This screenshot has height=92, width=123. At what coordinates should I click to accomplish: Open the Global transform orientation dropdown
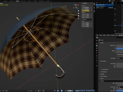pyautogui.click(x=31, y=91)
